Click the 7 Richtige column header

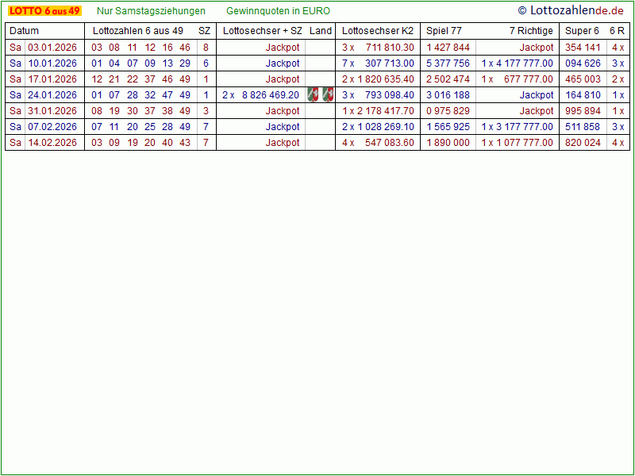[531, 31]
